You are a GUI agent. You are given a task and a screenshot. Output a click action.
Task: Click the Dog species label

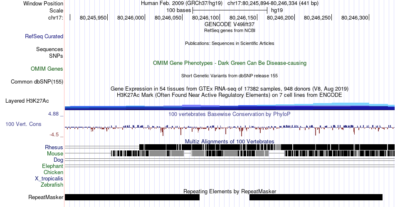click(58, 160)
